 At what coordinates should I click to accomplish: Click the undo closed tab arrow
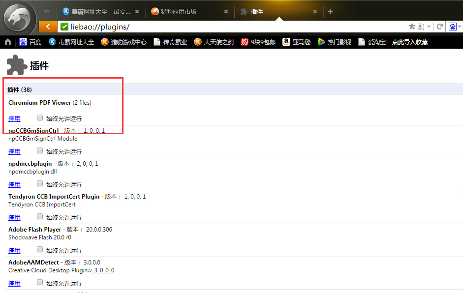tap(47, 11)
